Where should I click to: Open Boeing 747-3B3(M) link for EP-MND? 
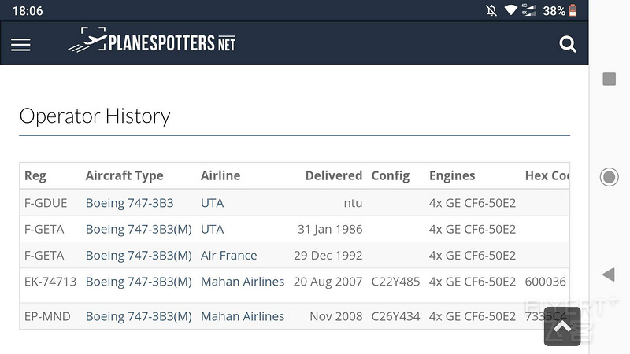pos(139,317)
